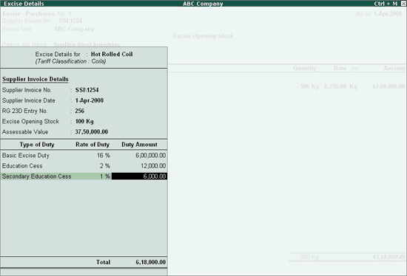Screen dimensions: 407x276
Task: Click the Hot Rolled Coil item name
Action: [112, 54]
